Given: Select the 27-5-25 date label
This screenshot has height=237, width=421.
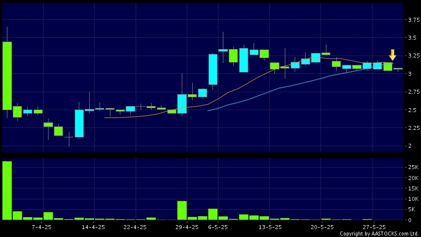Looking at the screenshot, I should coord(374,227).
